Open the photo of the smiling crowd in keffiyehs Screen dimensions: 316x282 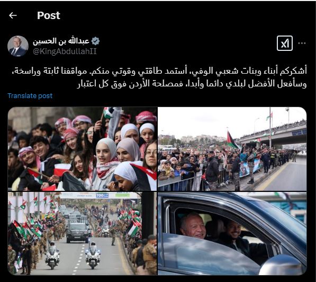click(x=82, y=149)
